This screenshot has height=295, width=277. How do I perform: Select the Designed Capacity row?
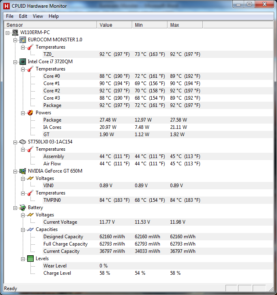(x=158, y=237)
